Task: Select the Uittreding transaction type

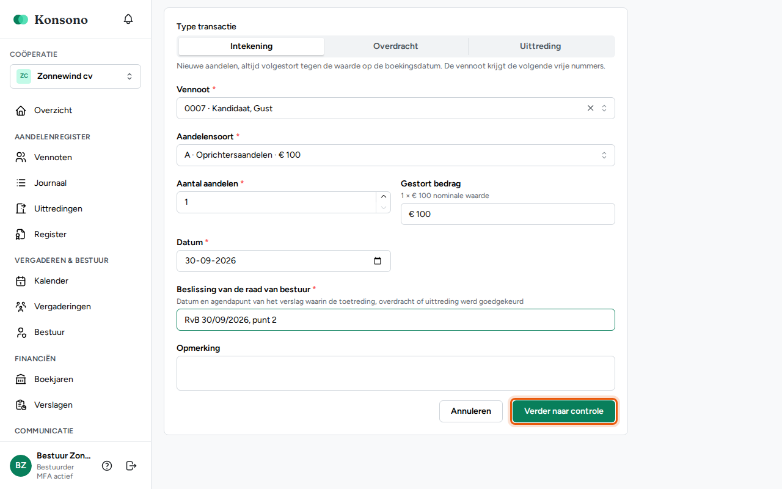Action: [x=541, y=46]
